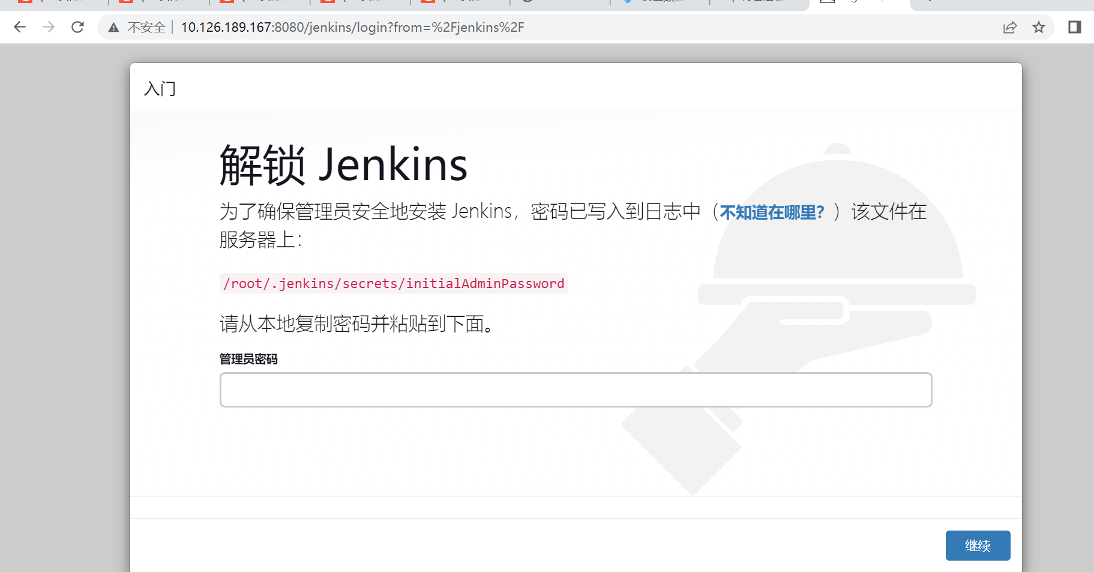
Task: Share this page using the share icon
Action: click(1010, 27)
